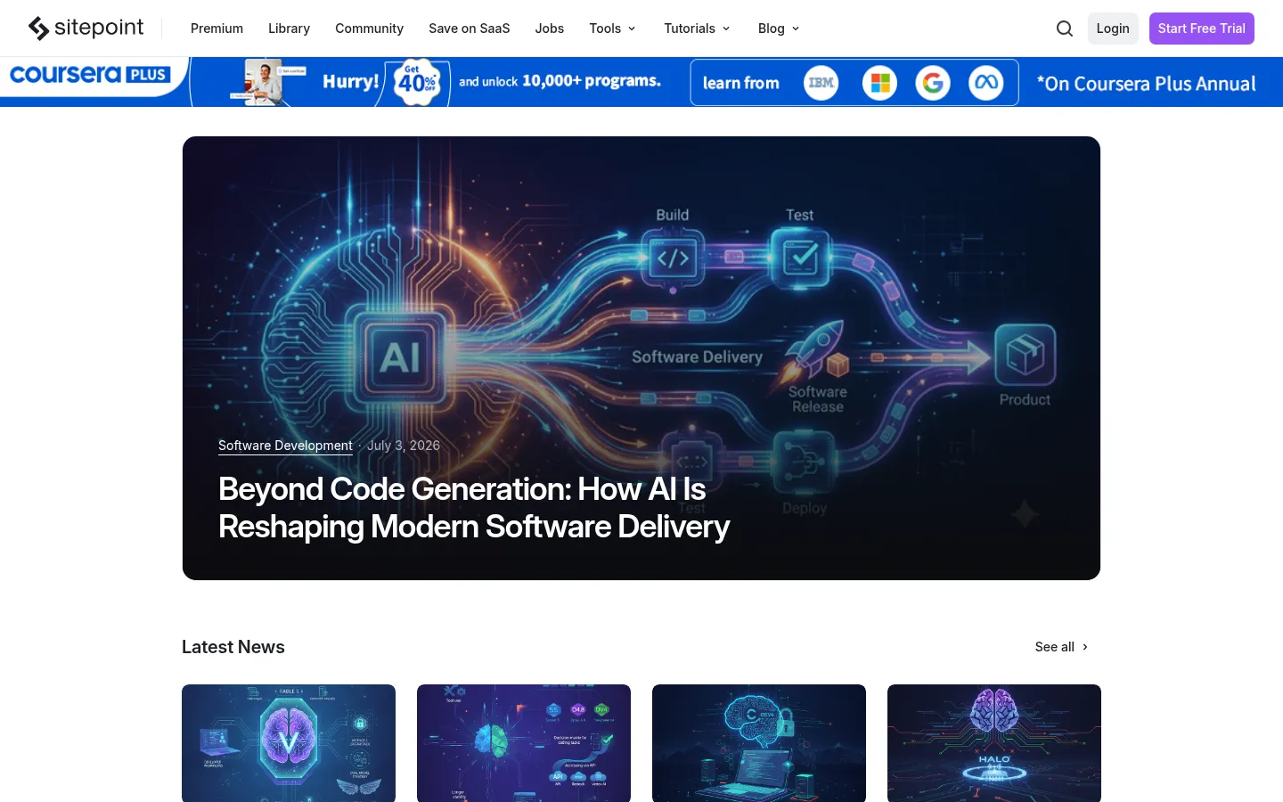Click the Meta logo in banner

(985, 83)
